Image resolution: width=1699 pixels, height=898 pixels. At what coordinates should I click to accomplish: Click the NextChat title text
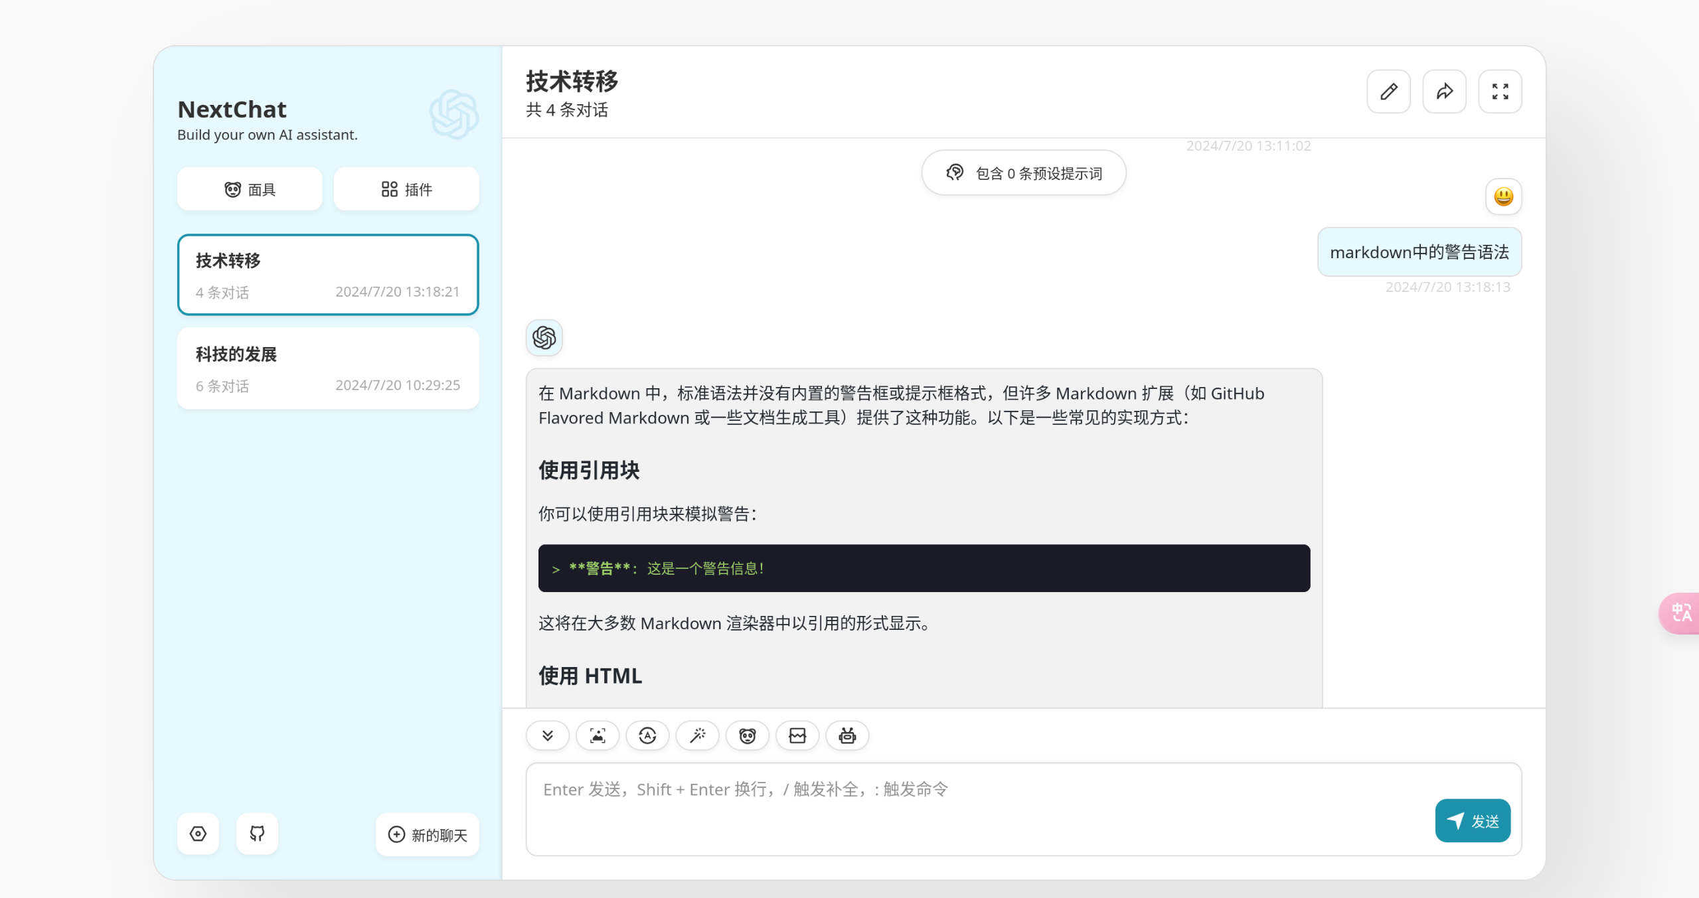tap(232, 110)
